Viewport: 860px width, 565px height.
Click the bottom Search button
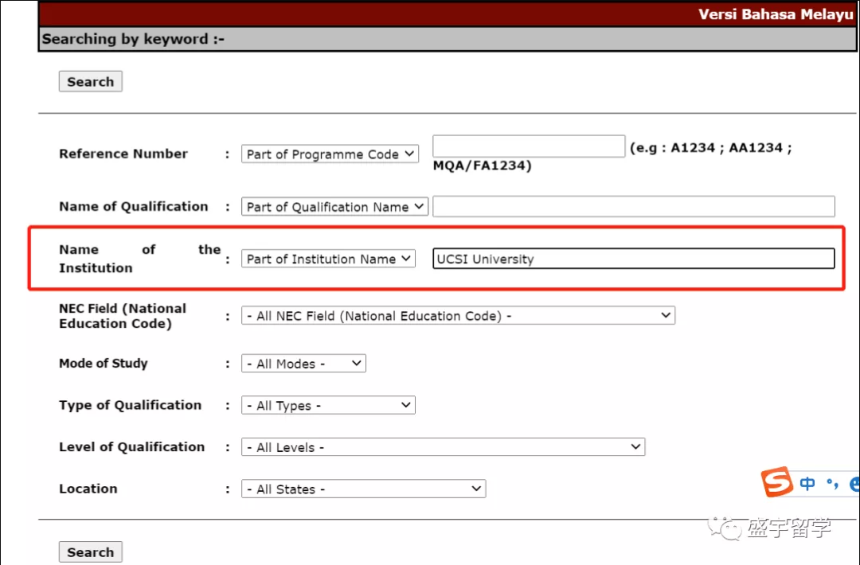91,552
